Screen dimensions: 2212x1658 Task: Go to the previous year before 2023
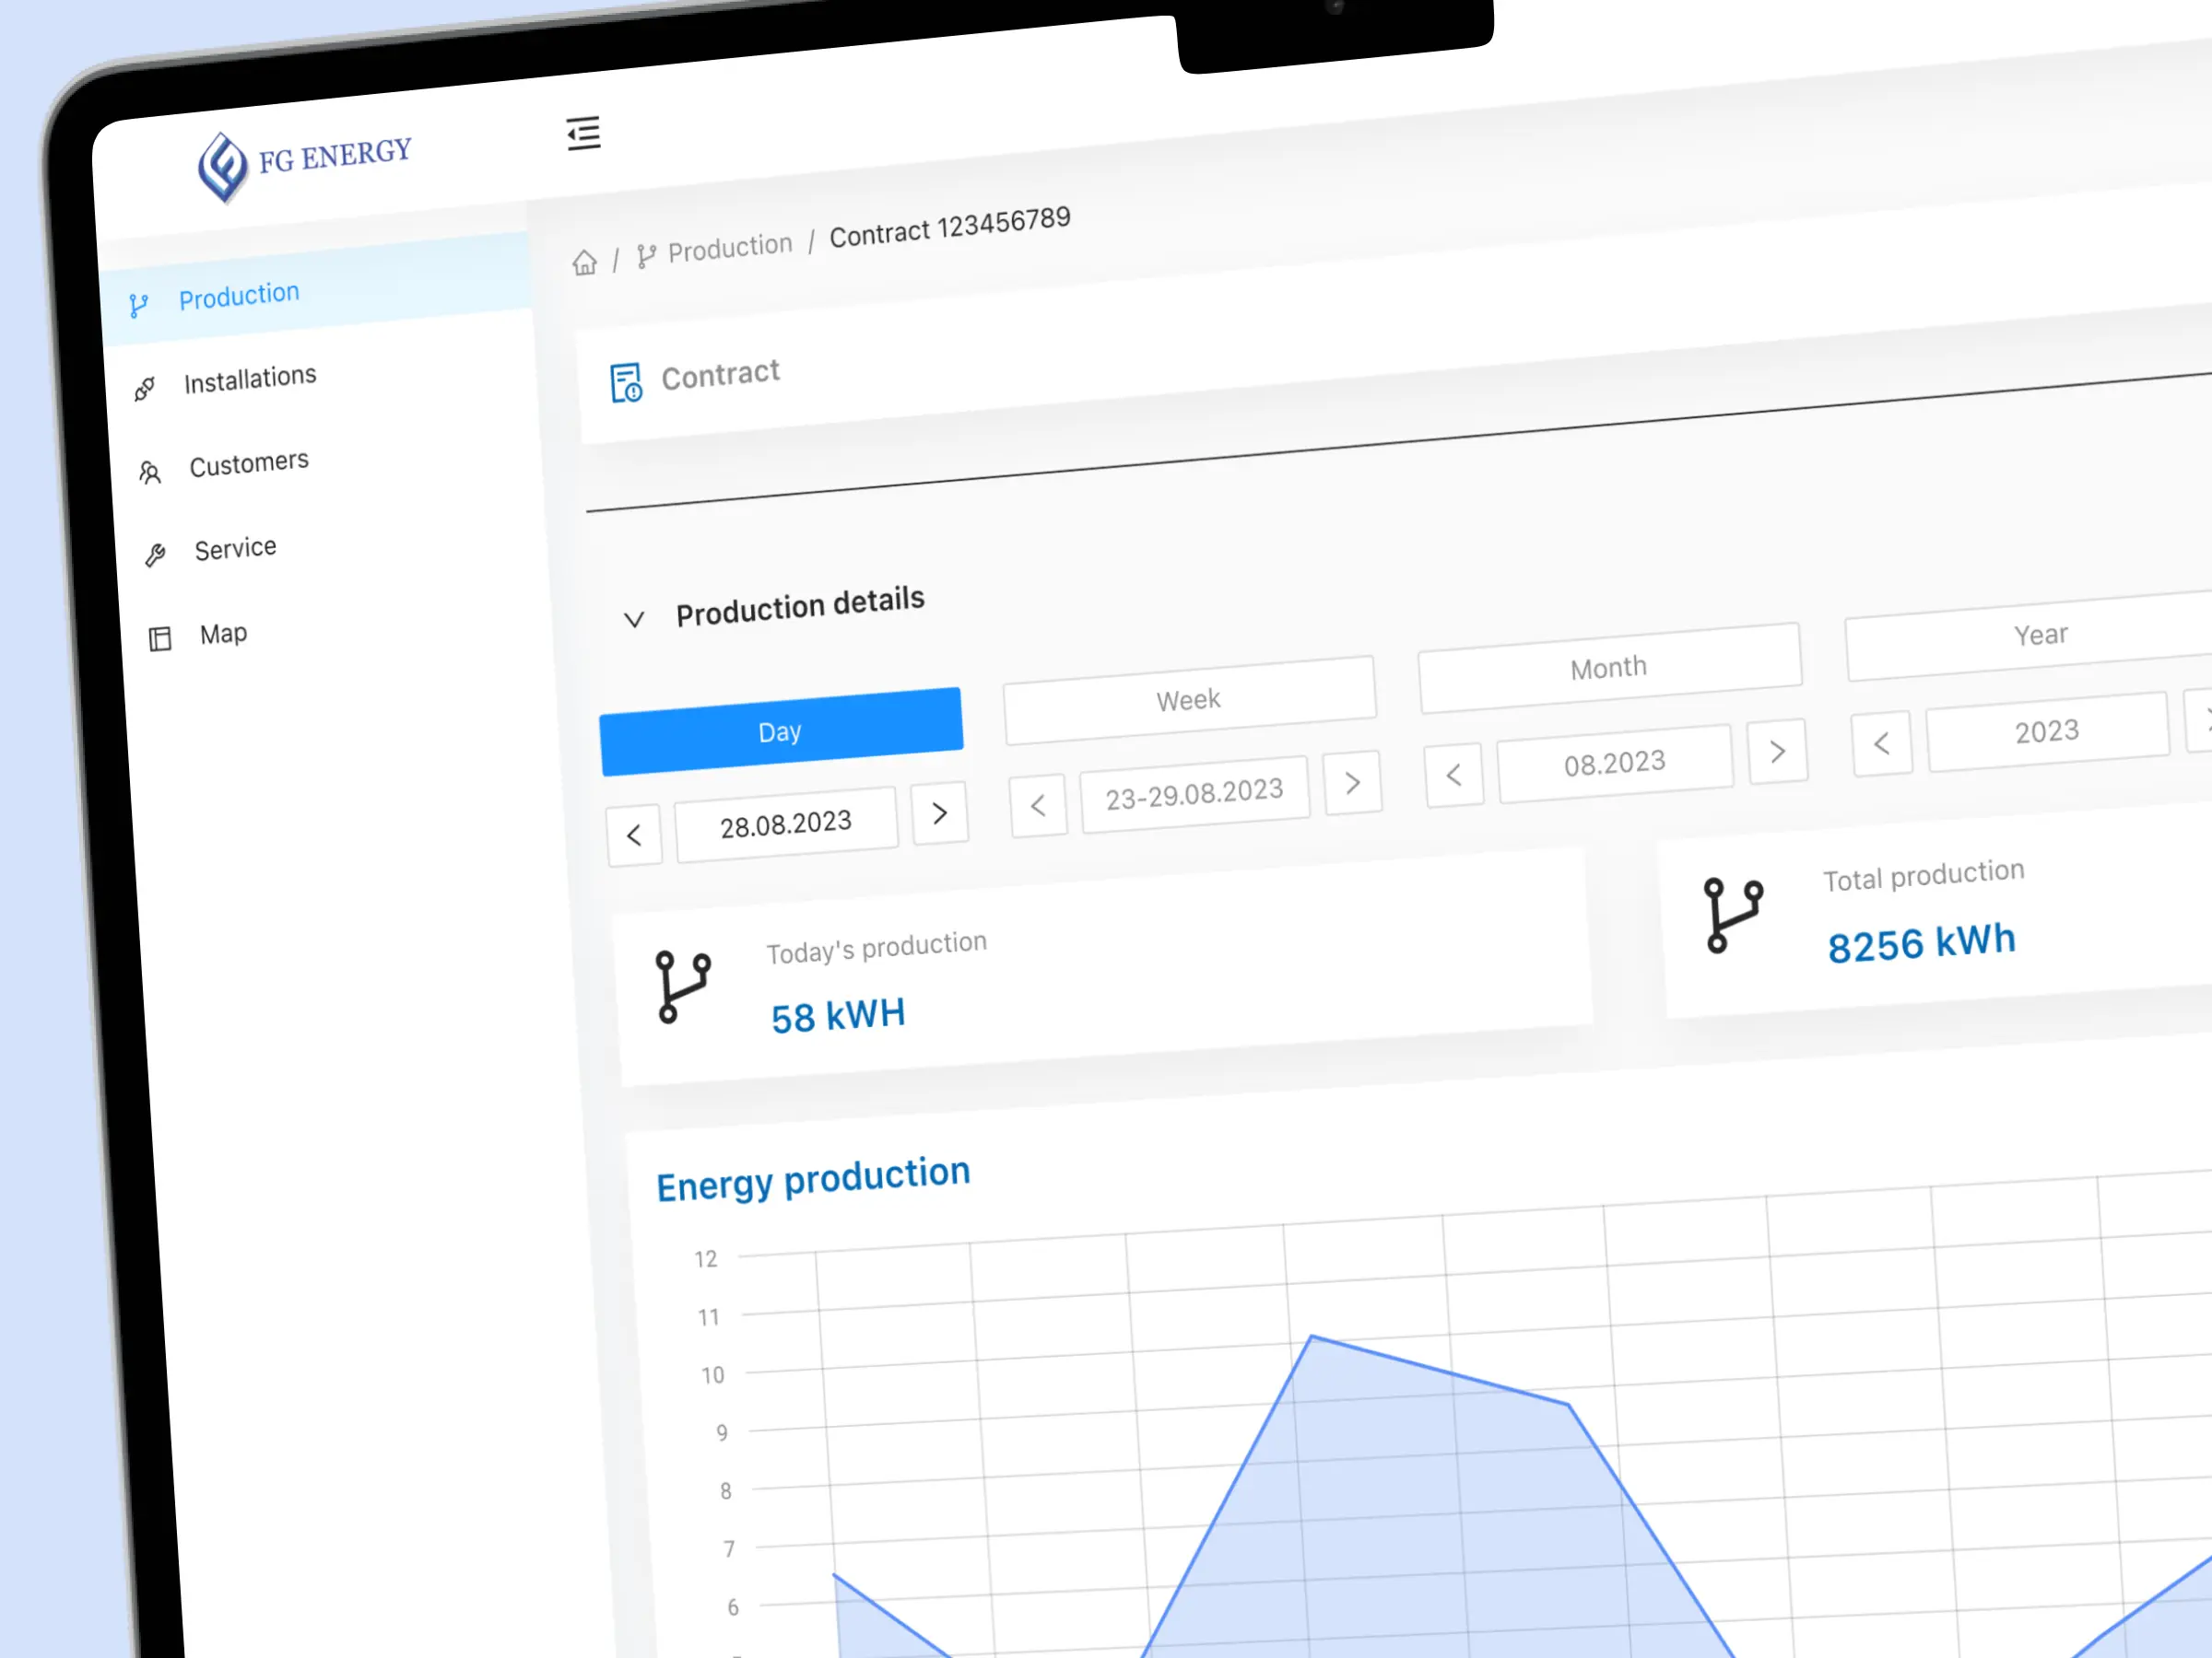(1881, 742)
